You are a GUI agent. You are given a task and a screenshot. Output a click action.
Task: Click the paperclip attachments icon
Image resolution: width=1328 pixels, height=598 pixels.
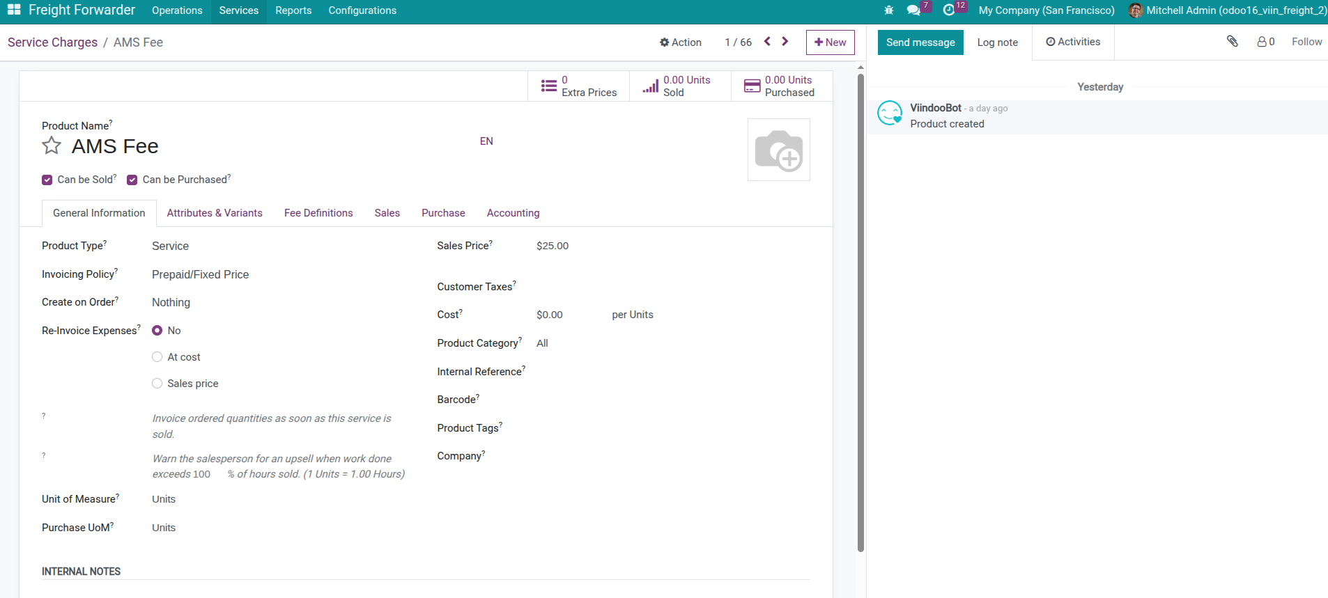(1232, 42)
